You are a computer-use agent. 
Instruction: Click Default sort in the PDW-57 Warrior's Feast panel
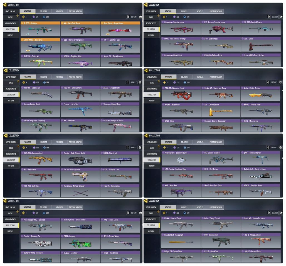(274, 82)
